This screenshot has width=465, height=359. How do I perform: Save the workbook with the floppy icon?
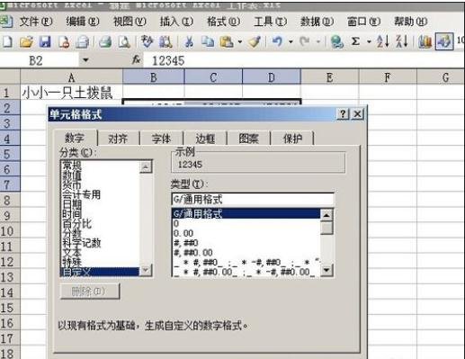[45, 41]
